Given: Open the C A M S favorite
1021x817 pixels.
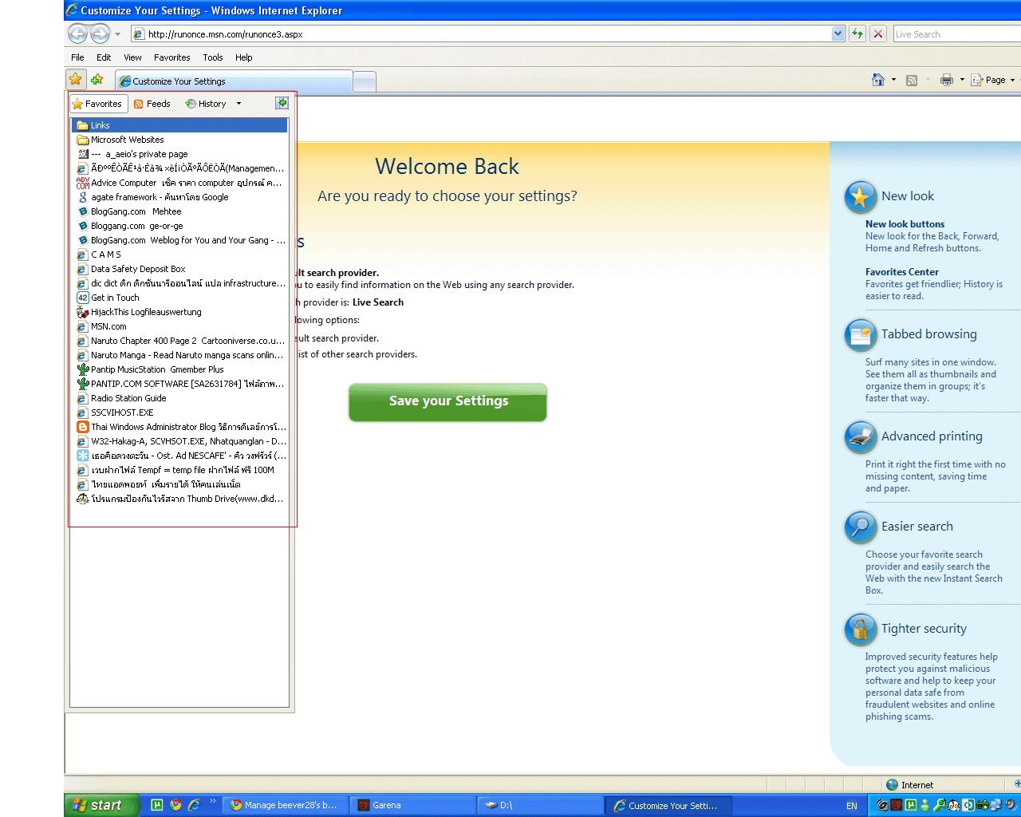Looking at the screenshot, I should [x=179, y=255].
